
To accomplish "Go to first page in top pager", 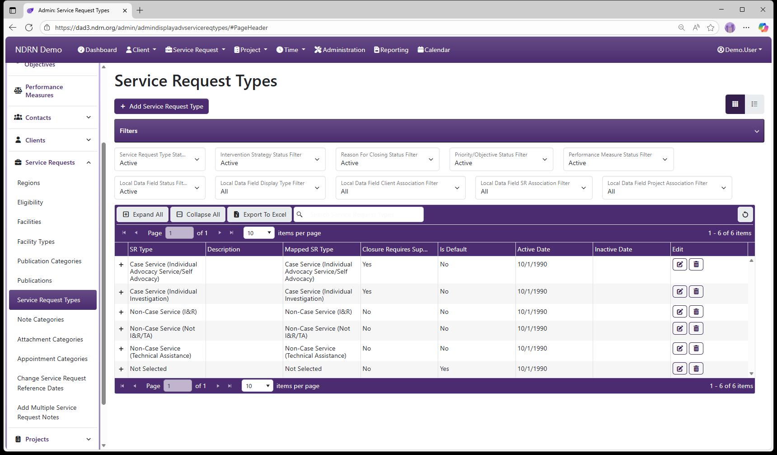I will (124, 233).
